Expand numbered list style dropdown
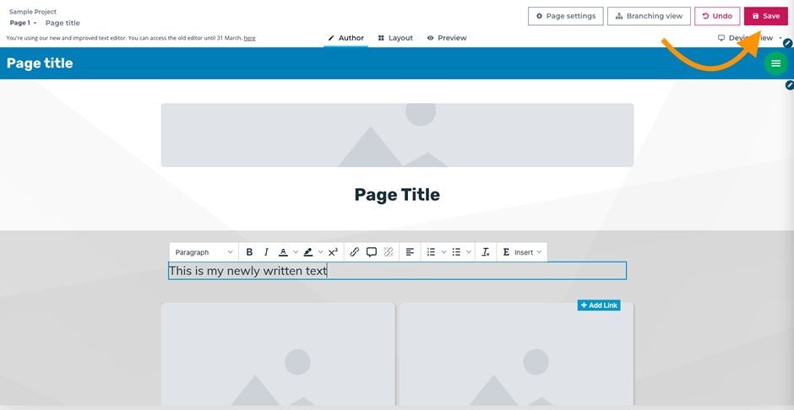Image resolution: width=794 pixels, height=410 pixels. coord(444,252)
